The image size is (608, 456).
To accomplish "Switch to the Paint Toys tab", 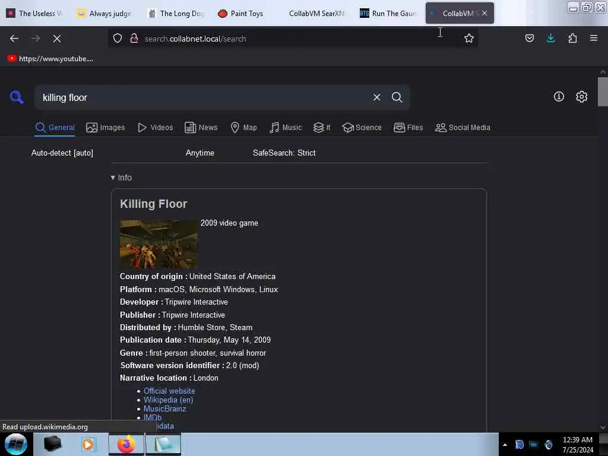I will [x=246, y=14].
